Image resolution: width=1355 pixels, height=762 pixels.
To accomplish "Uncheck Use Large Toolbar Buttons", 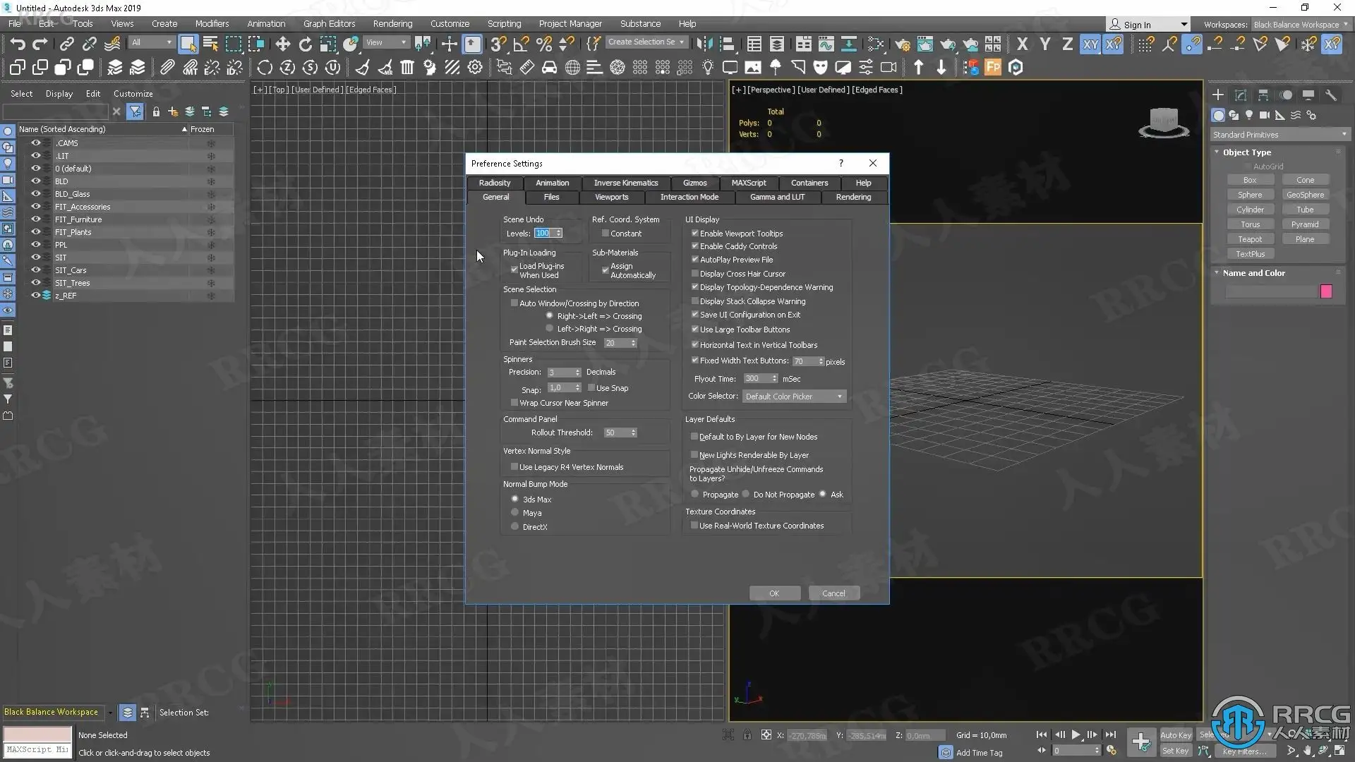I will click(x=694, y=329).
